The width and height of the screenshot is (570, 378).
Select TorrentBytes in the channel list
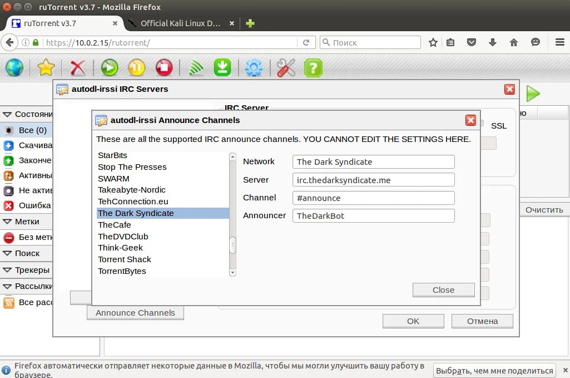(x=163, y=271)
